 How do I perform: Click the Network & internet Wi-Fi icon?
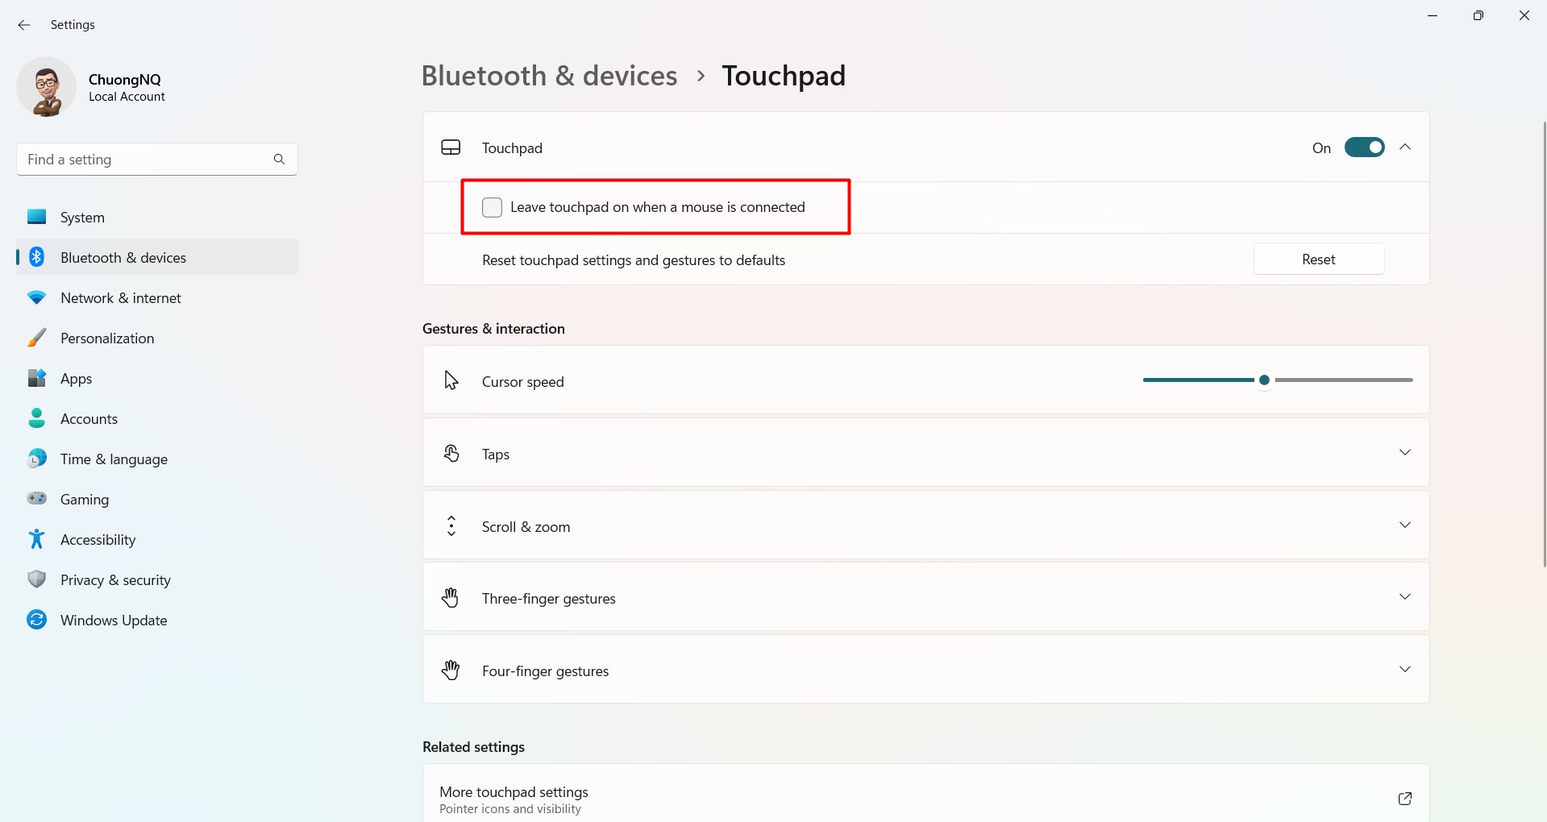pos(36,297)
